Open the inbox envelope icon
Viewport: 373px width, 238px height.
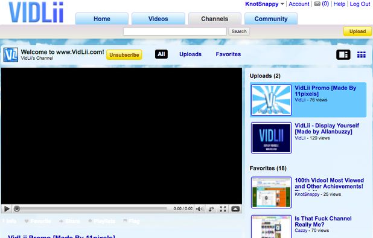(317, 4)
